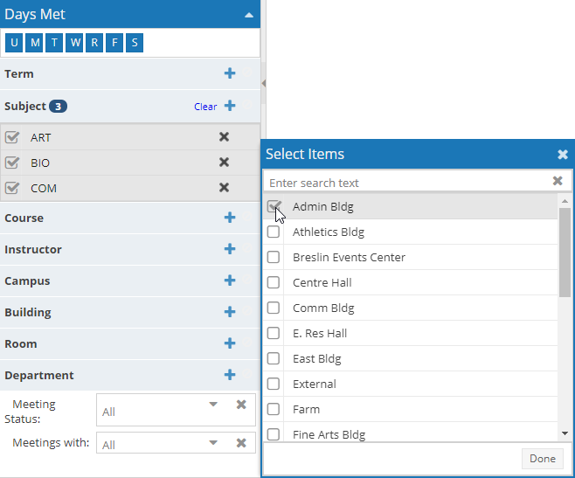Check the External checkbox
Screen dimensions: 575x478
(274, 384)
